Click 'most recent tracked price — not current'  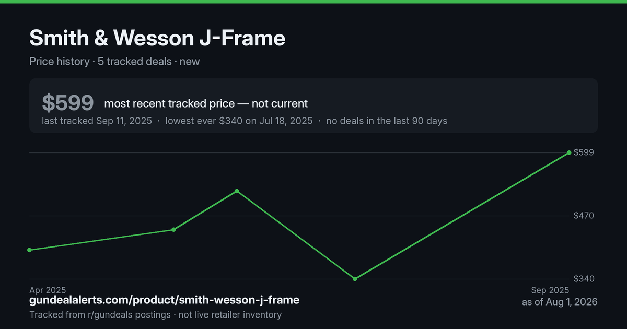206,103
